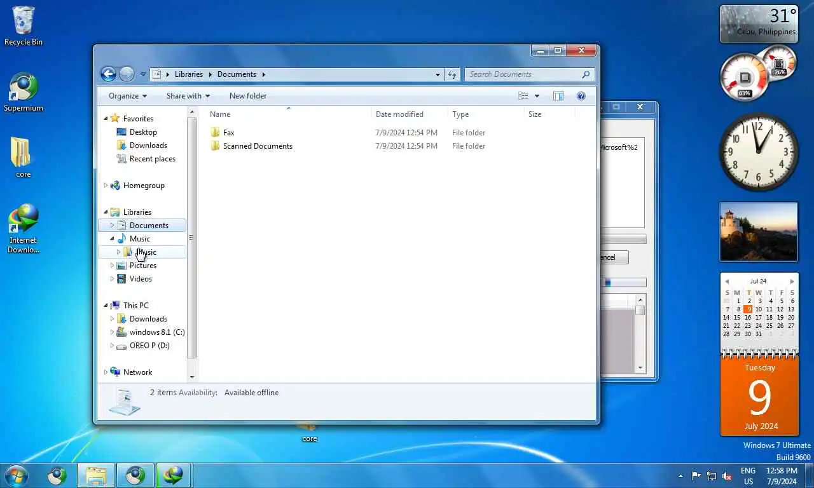Click the Cancel button in background dialog
Screen dimensions: 814x488
[614, 257]
